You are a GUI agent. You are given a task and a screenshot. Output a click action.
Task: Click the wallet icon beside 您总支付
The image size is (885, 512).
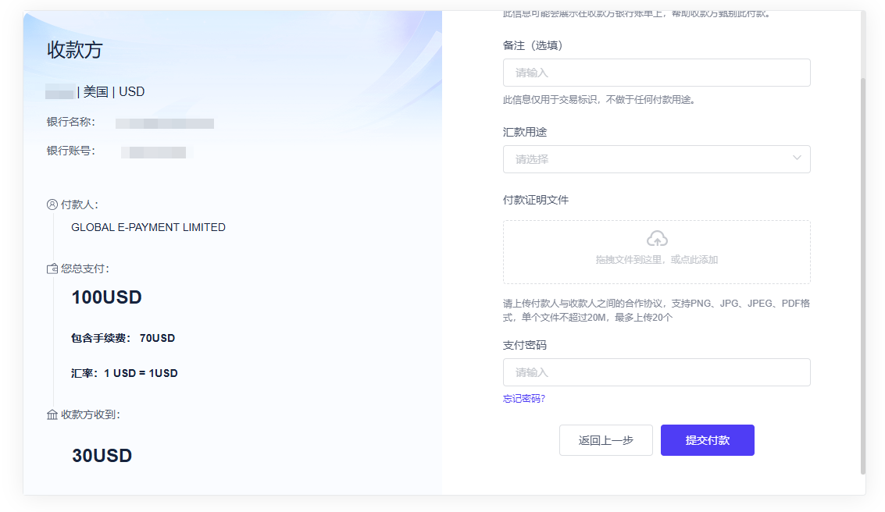coord(52,268)
